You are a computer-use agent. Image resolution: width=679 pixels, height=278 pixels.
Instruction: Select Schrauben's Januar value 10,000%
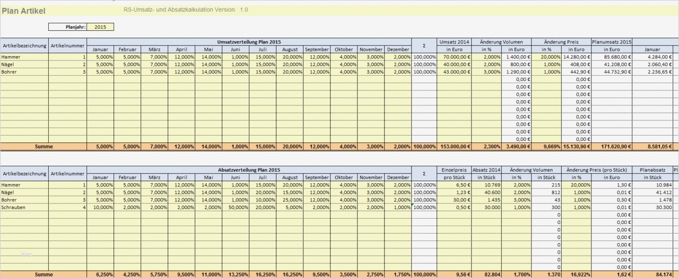pyautogui.click(x=100, y=207)
